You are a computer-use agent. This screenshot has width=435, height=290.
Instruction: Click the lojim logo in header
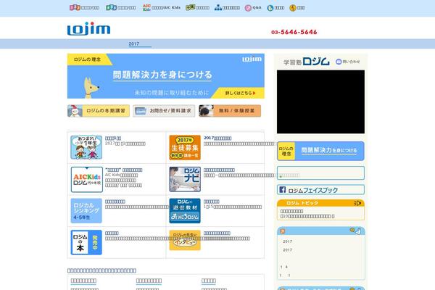point(88,28)
